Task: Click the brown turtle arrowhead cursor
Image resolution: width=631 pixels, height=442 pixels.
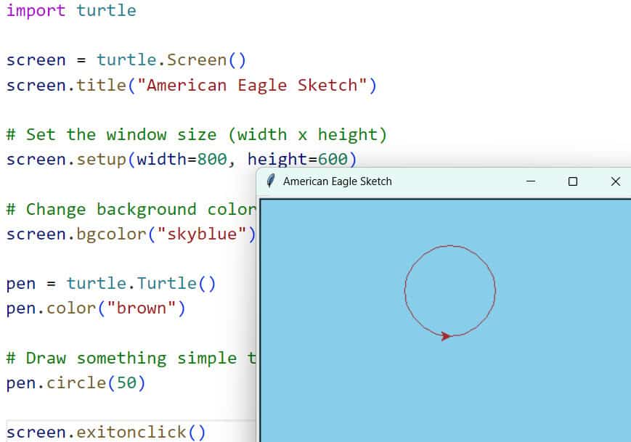Action: click(447, 335)
